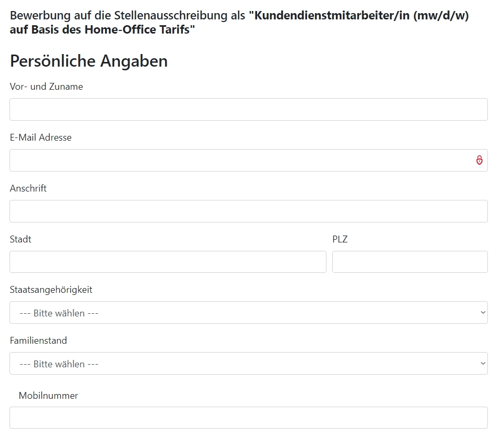
Task: Click the Stadt input field
Action: 168,262
